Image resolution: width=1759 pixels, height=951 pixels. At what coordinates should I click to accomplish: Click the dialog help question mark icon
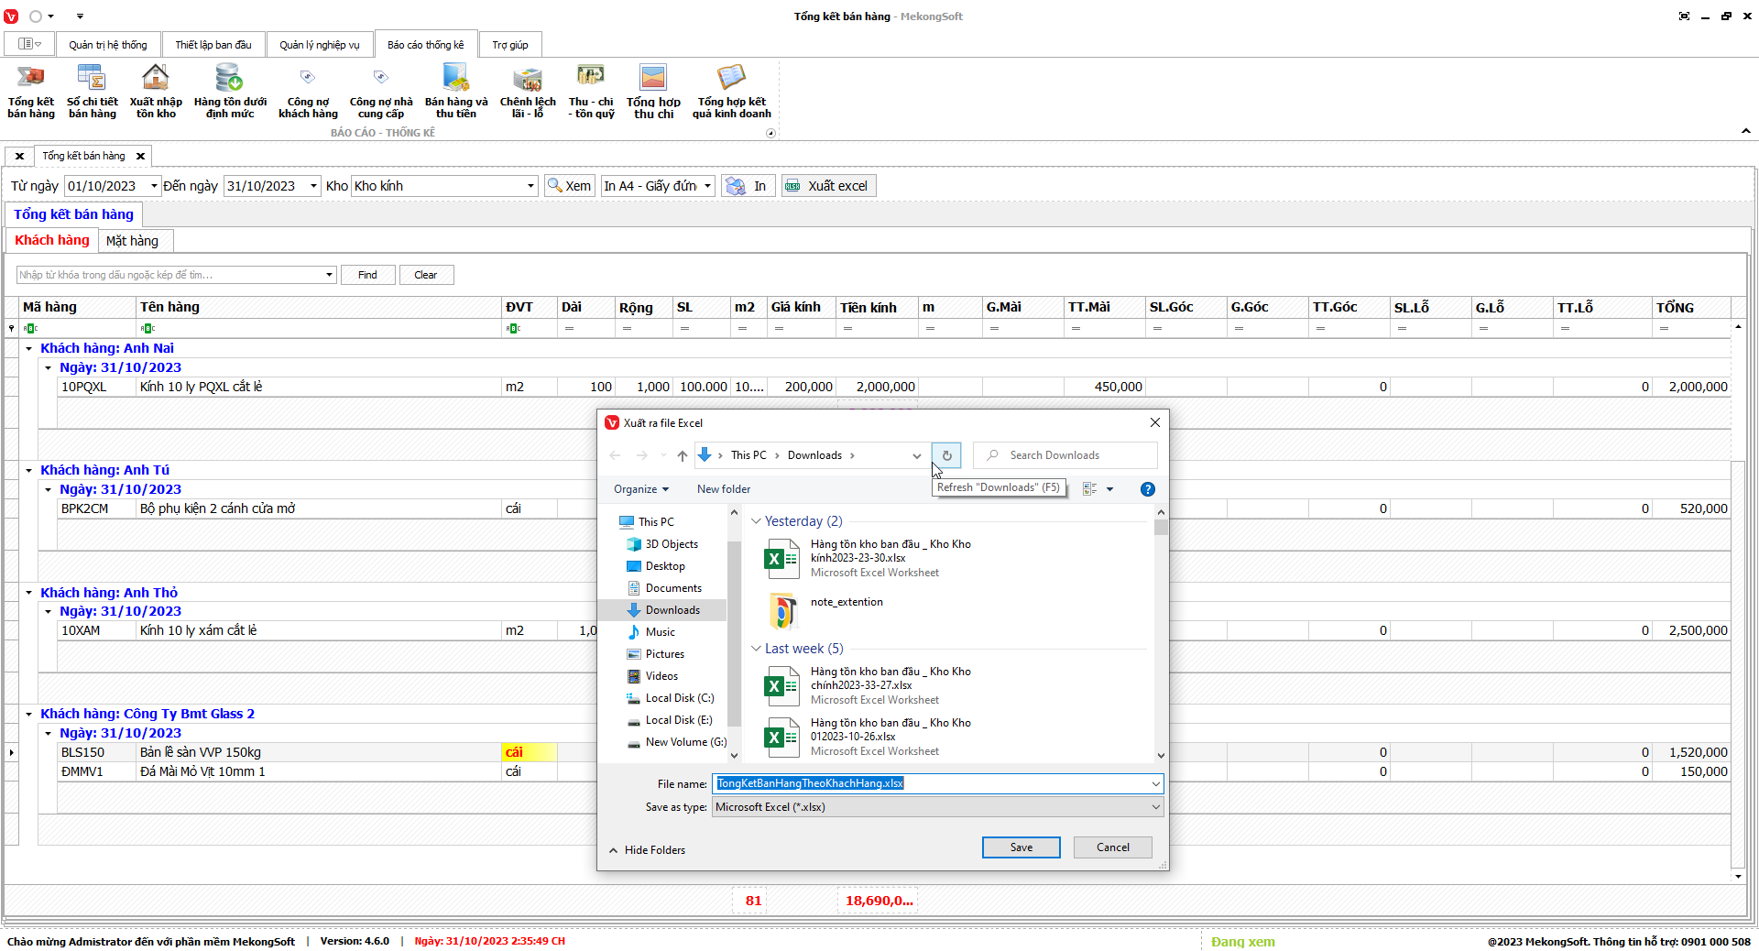coord(1147,489)
